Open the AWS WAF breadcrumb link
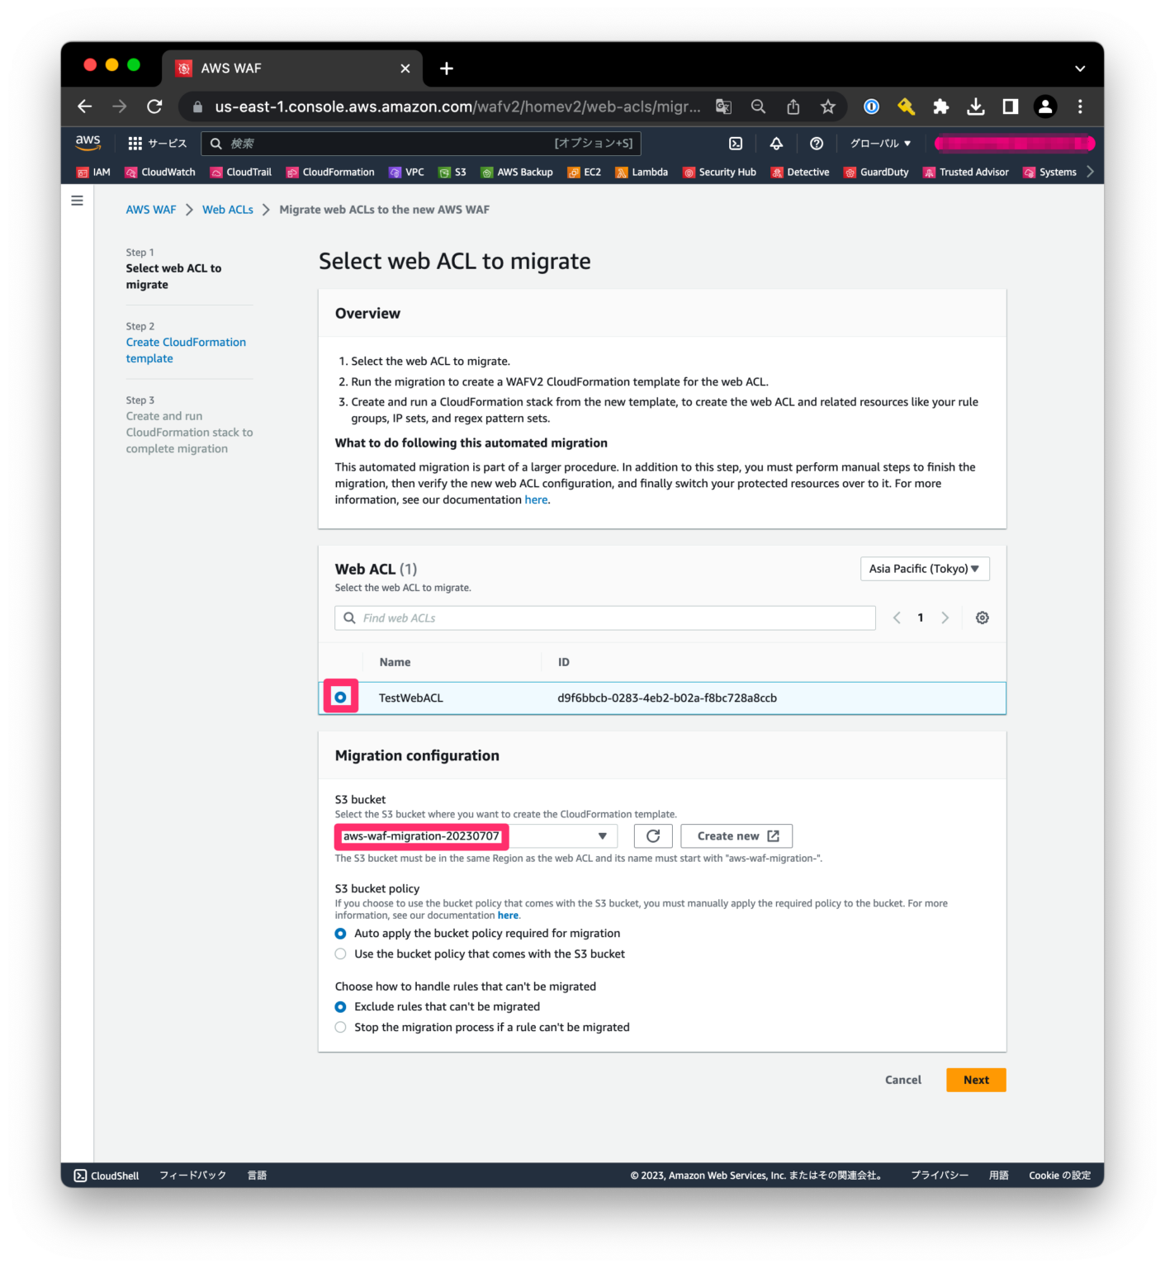 151,210
